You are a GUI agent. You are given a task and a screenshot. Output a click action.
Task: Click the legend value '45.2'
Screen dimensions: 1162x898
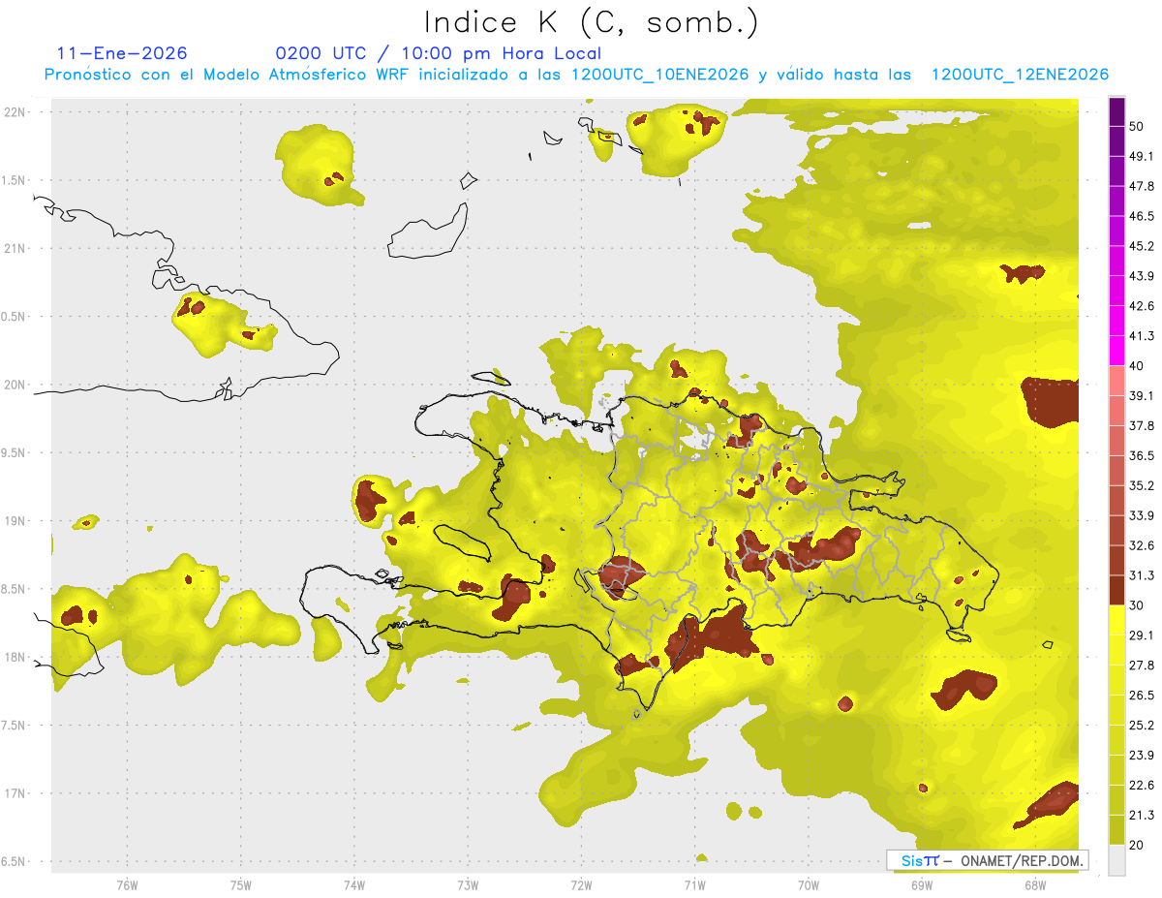point(1142,246)
